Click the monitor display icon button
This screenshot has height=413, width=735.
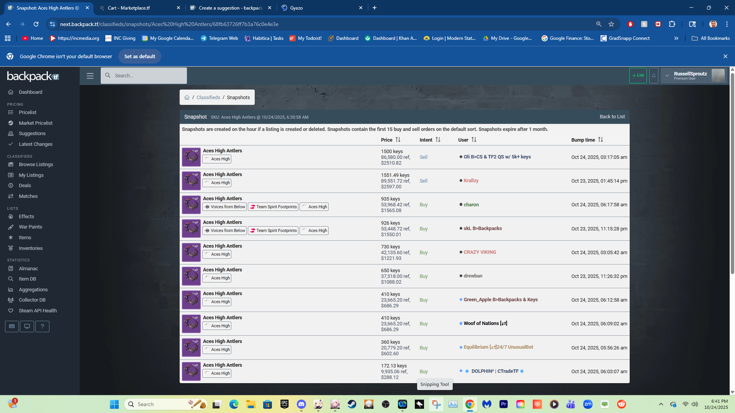point(27,326)
